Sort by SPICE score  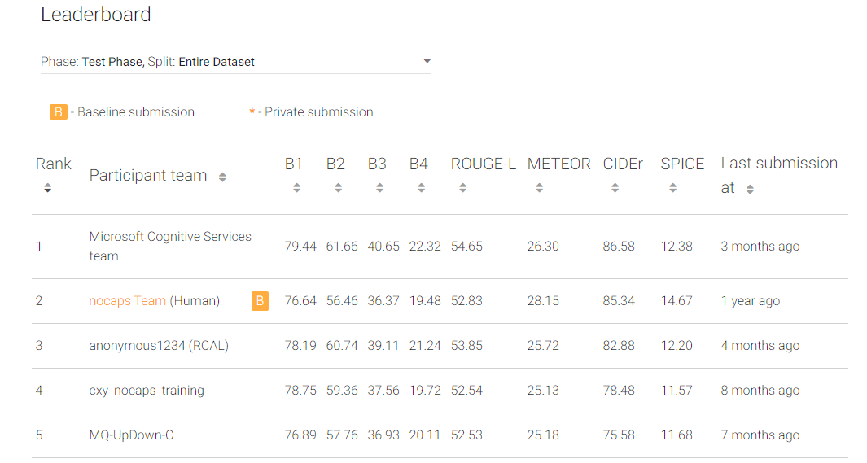673,188
